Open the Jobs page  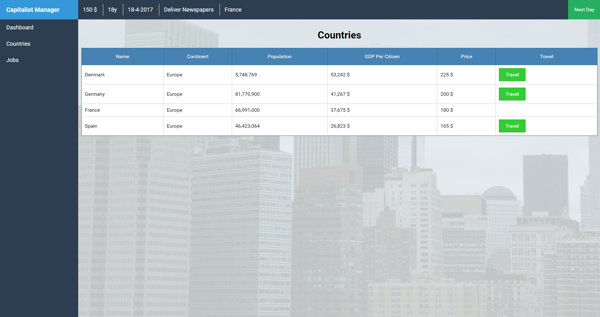[13, 60]
